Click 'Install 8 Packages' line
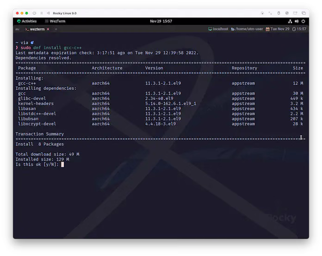The height and width of the screenshot is (256, 322). 40,144
